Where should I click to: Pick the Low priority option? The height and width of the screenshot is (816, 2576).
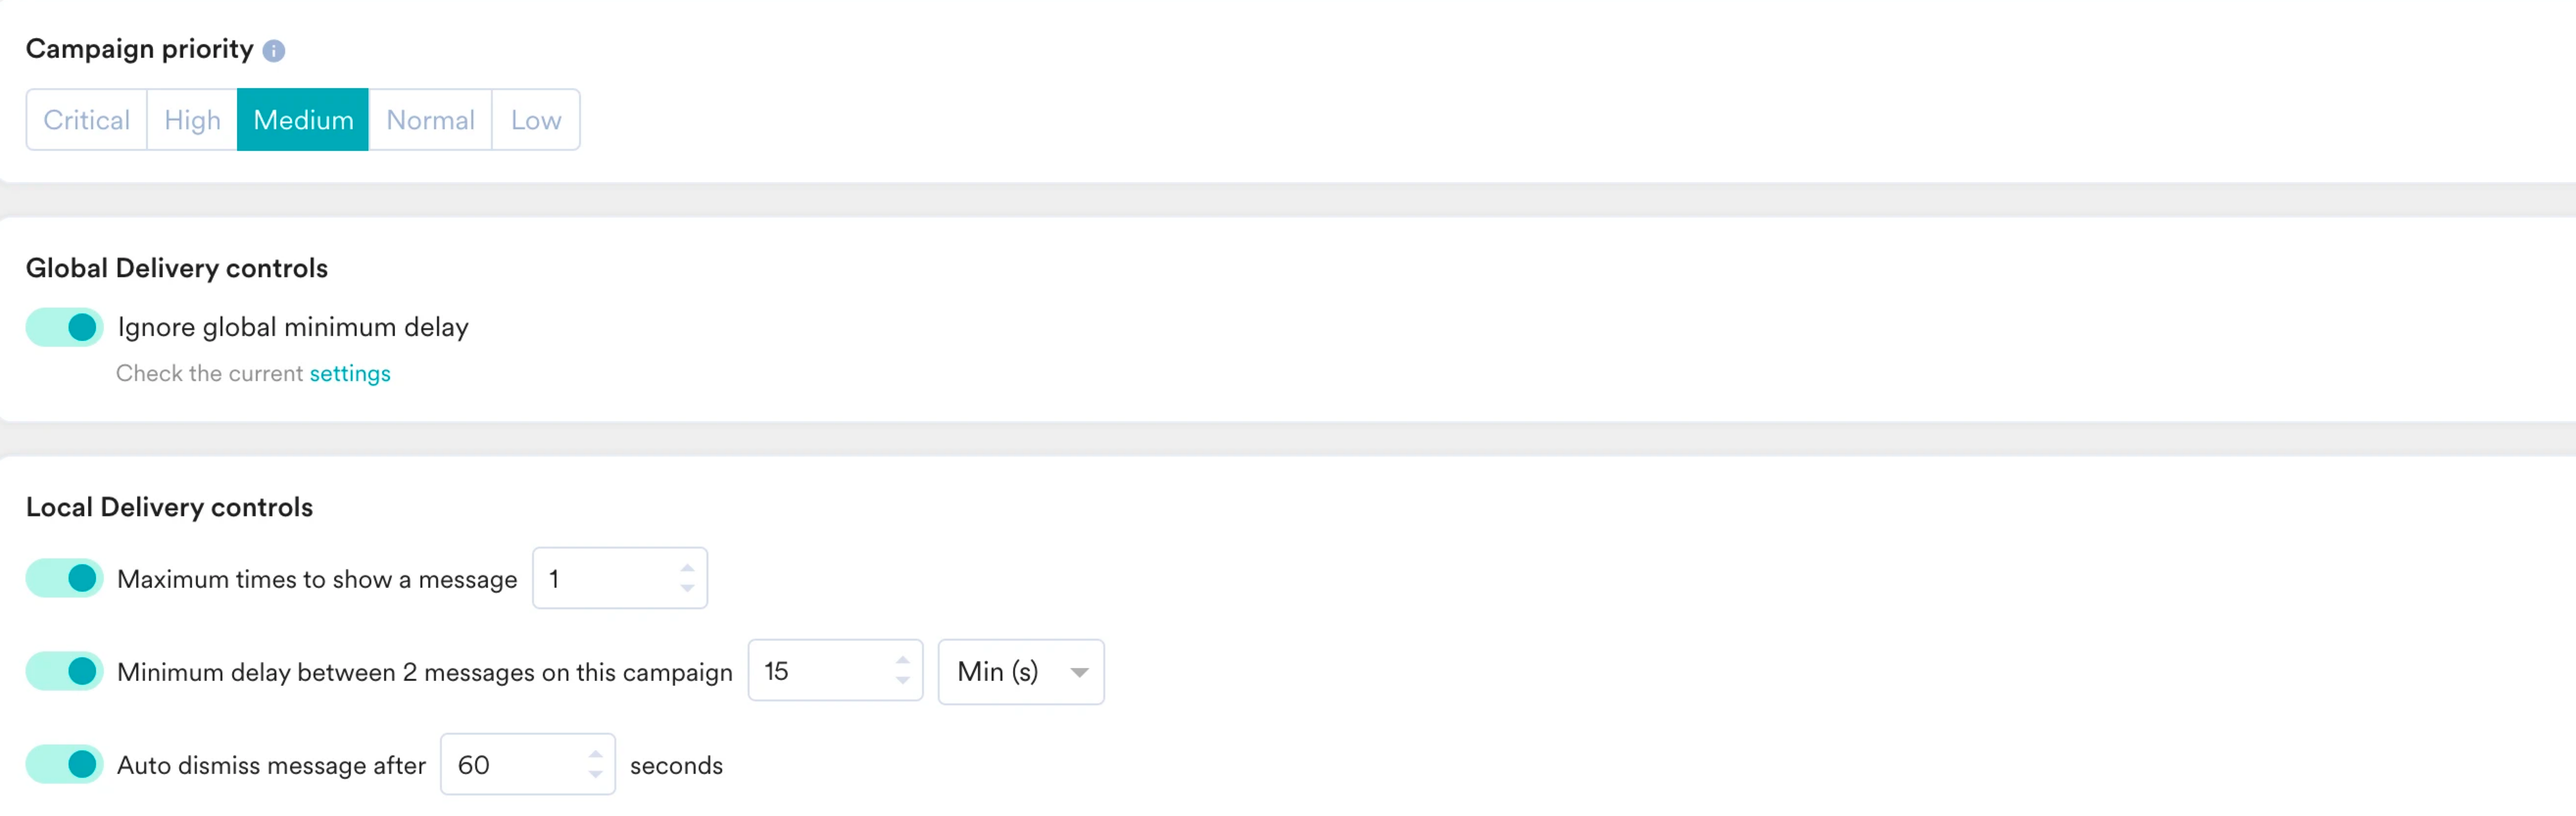536,120
